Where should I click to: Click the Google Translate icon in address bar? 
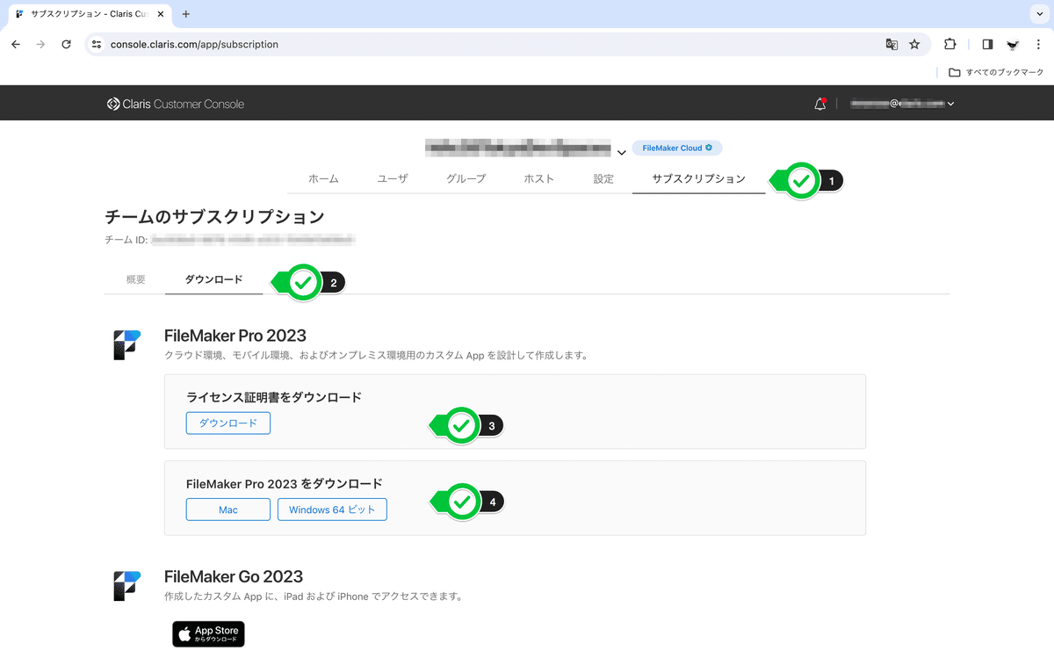[x=890, y=43]
